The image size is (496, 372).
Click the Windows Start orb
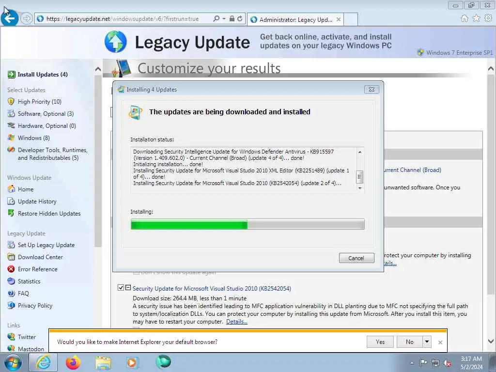pos(13,363)
